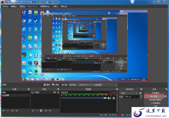169x118 pixels.
Task: Open 桌面音频 audio settings gear
Action: pos(114,98)
